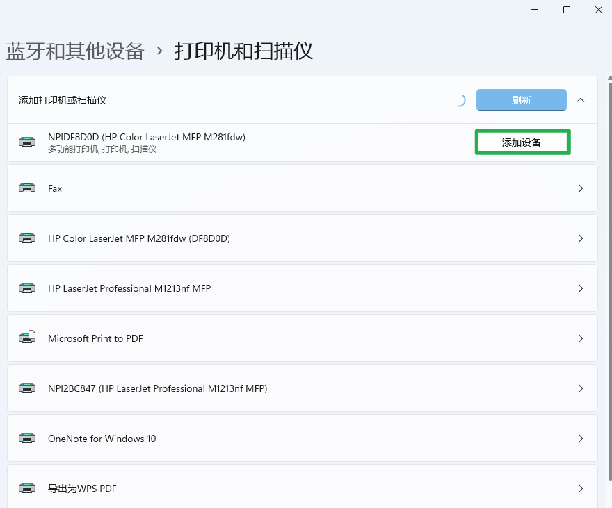The height and width of the screenshot is (508, 612).
Task: Click printer icon of HP LaserJet Professional M1213nf MFP
Action: click(x=27, y=288)
